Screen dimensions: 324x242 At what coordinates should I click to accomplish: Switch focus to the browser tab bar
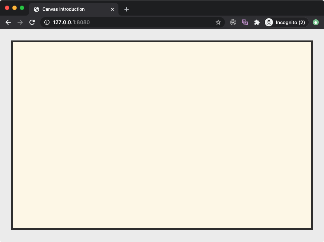(186, 9)
